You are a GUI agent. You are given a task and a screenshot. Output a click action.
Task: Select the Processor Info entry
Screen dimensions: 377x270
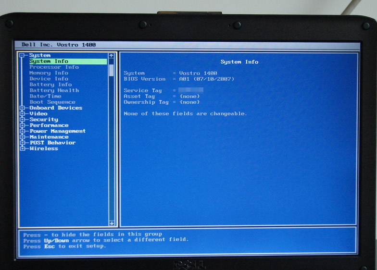54,67
